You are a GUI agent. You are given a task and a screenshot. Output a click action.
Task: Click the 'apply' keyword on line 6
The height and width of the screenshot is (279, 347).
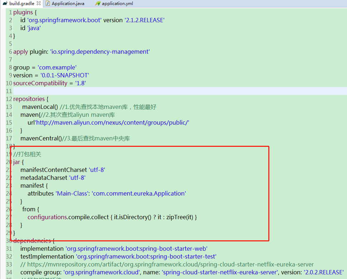coord(21,52)
